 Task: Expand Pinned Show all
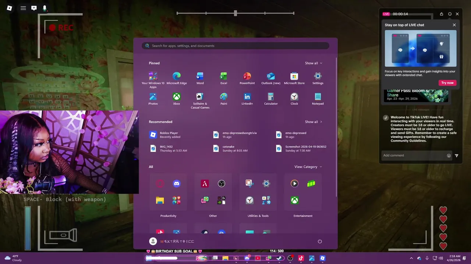point(314,63)
